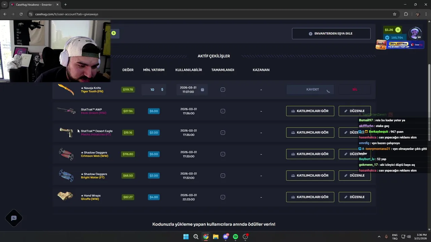
Task: View participants for the StatTrak AWP giveaway
Action: click(310, 111)
